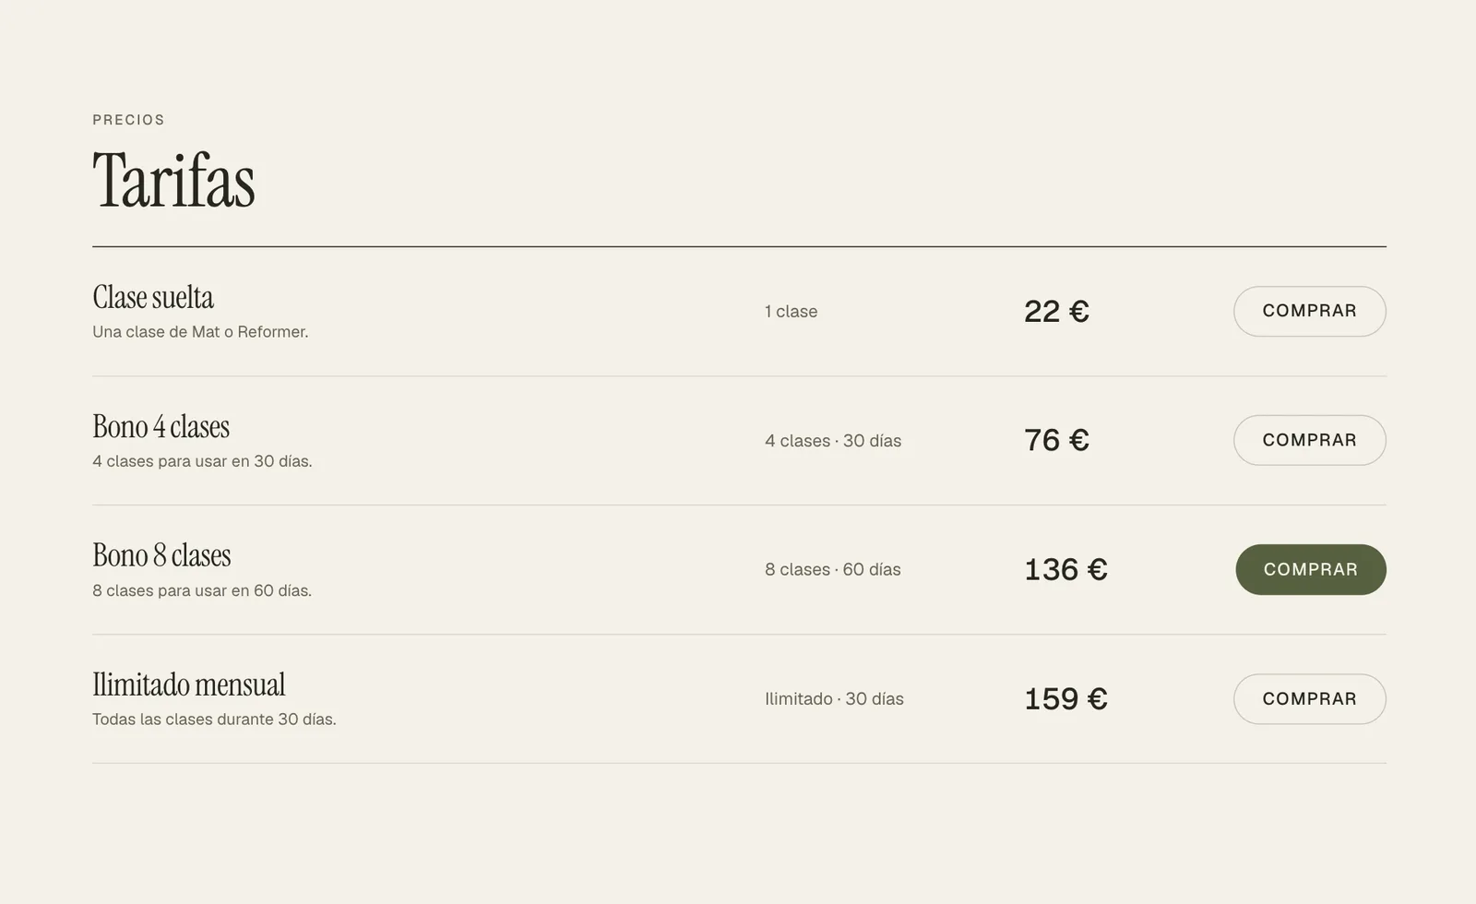Click 'Una clase de Mat o Reformer' description
The image size is (1476, 904).
coord(200,332)
